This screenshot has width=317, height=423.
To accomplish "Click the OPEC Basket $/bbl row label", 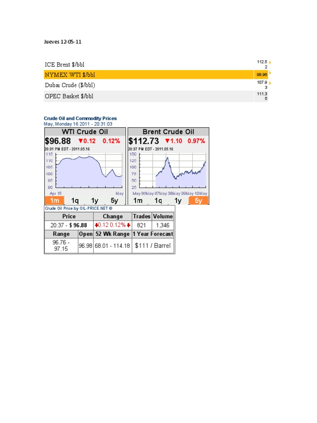I will [x=69, y=96].
